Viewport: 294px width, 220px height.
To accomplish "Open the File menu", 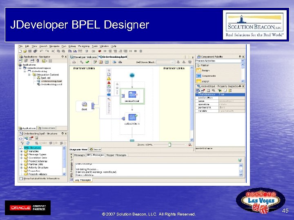I will [20, 46].
